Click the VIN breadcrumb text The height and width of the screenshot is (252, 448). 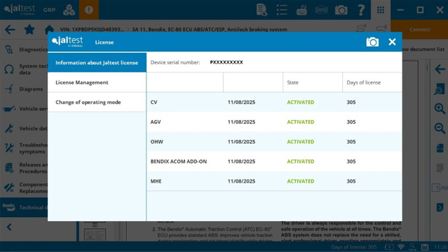(x=92, y=29)
